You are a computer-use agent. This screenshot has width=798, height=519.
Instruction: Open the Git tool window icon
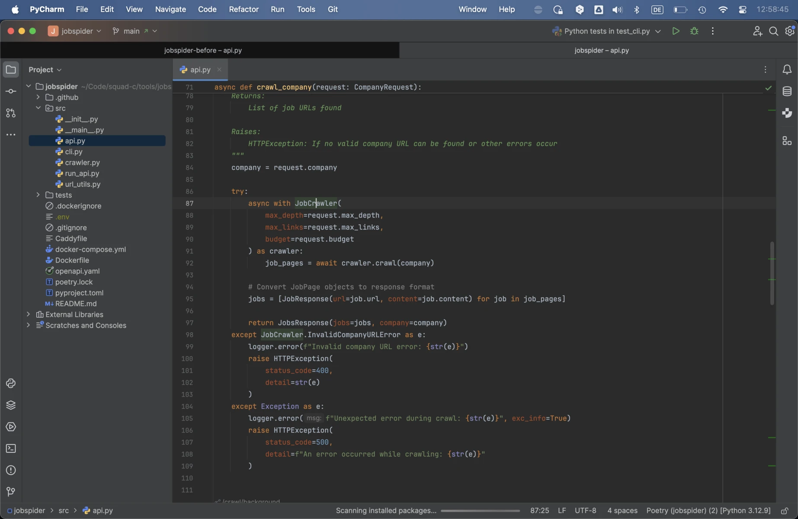pos(11,492)
